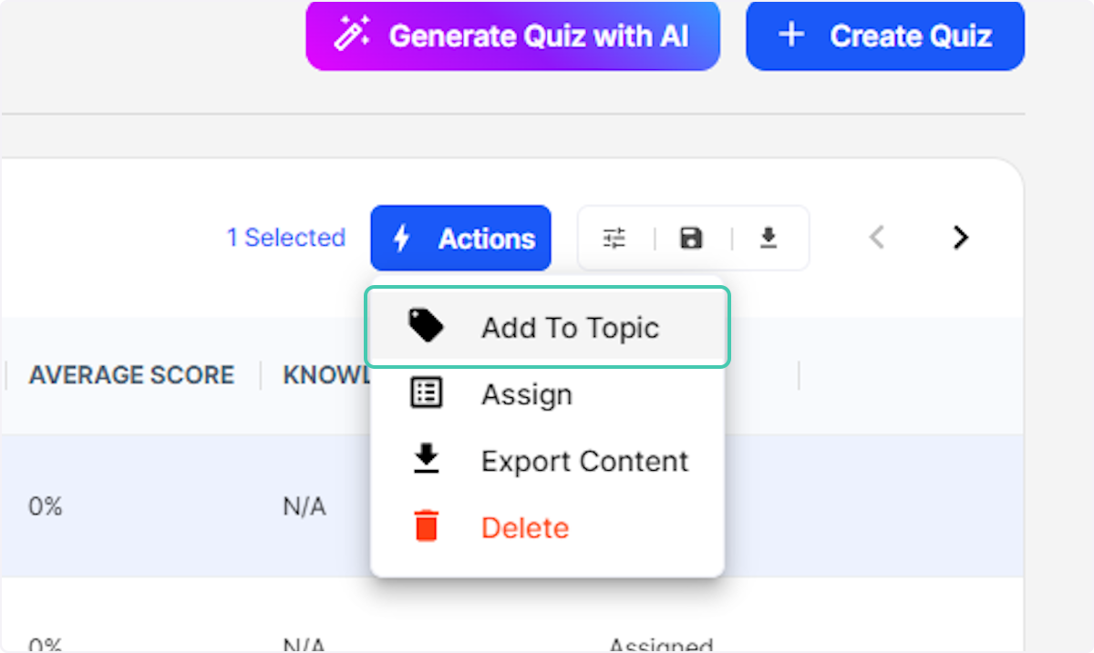The width and height of the screenshot is (1094, 653).
Task: Select Add To Topic from the menu
Action: pos(569,326)
